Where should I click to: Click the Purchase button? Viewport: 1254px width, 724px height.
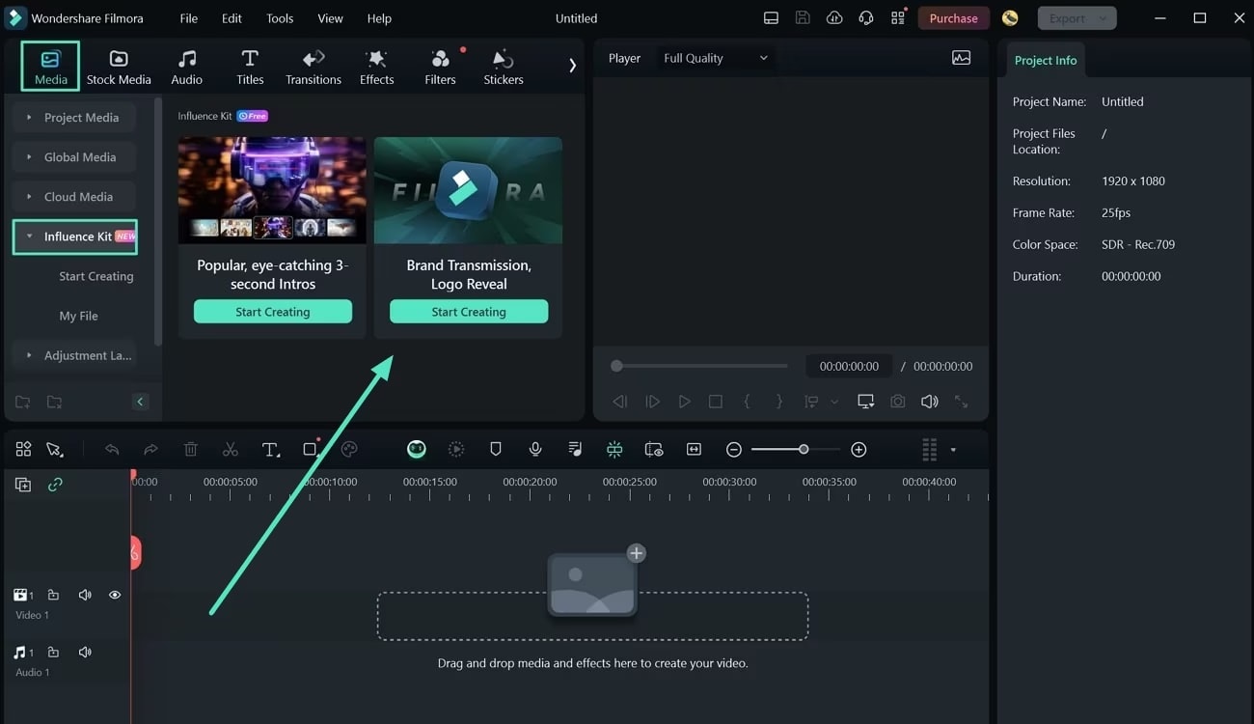click(x=953, y=18)
